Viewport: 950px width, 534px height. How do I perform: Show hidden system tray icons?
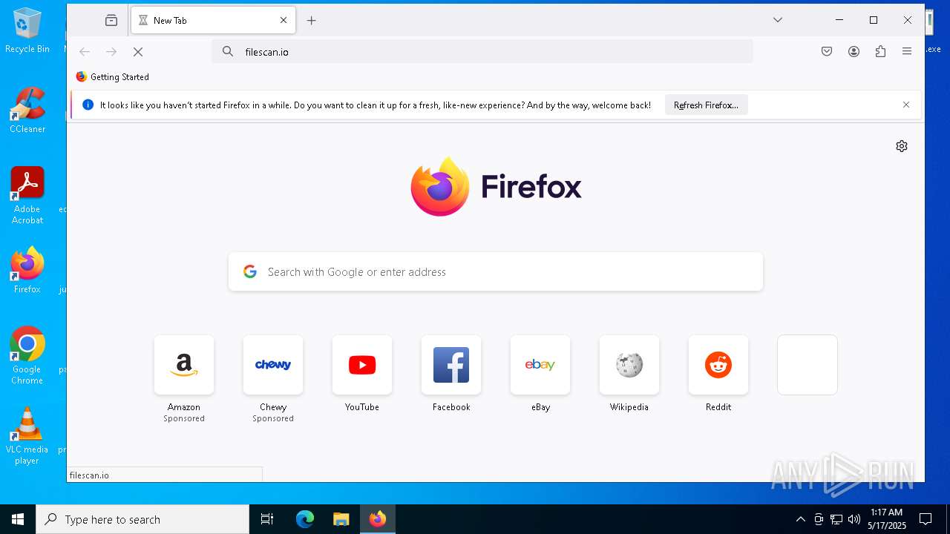[x=800, y=519]
